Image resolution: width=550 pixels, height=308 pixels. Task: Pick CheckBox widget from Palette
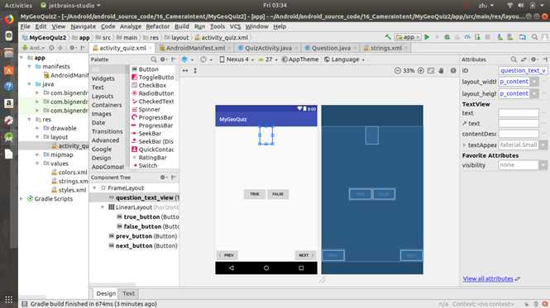tap(149, 85)
